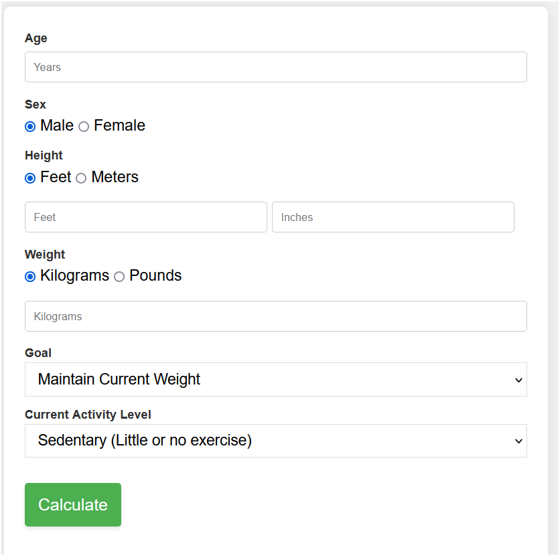Image resolution: width=560 pixels, height=556 pixels.
Task: Click the chevron on the activity level selector
Action: [x=518, y=441]
